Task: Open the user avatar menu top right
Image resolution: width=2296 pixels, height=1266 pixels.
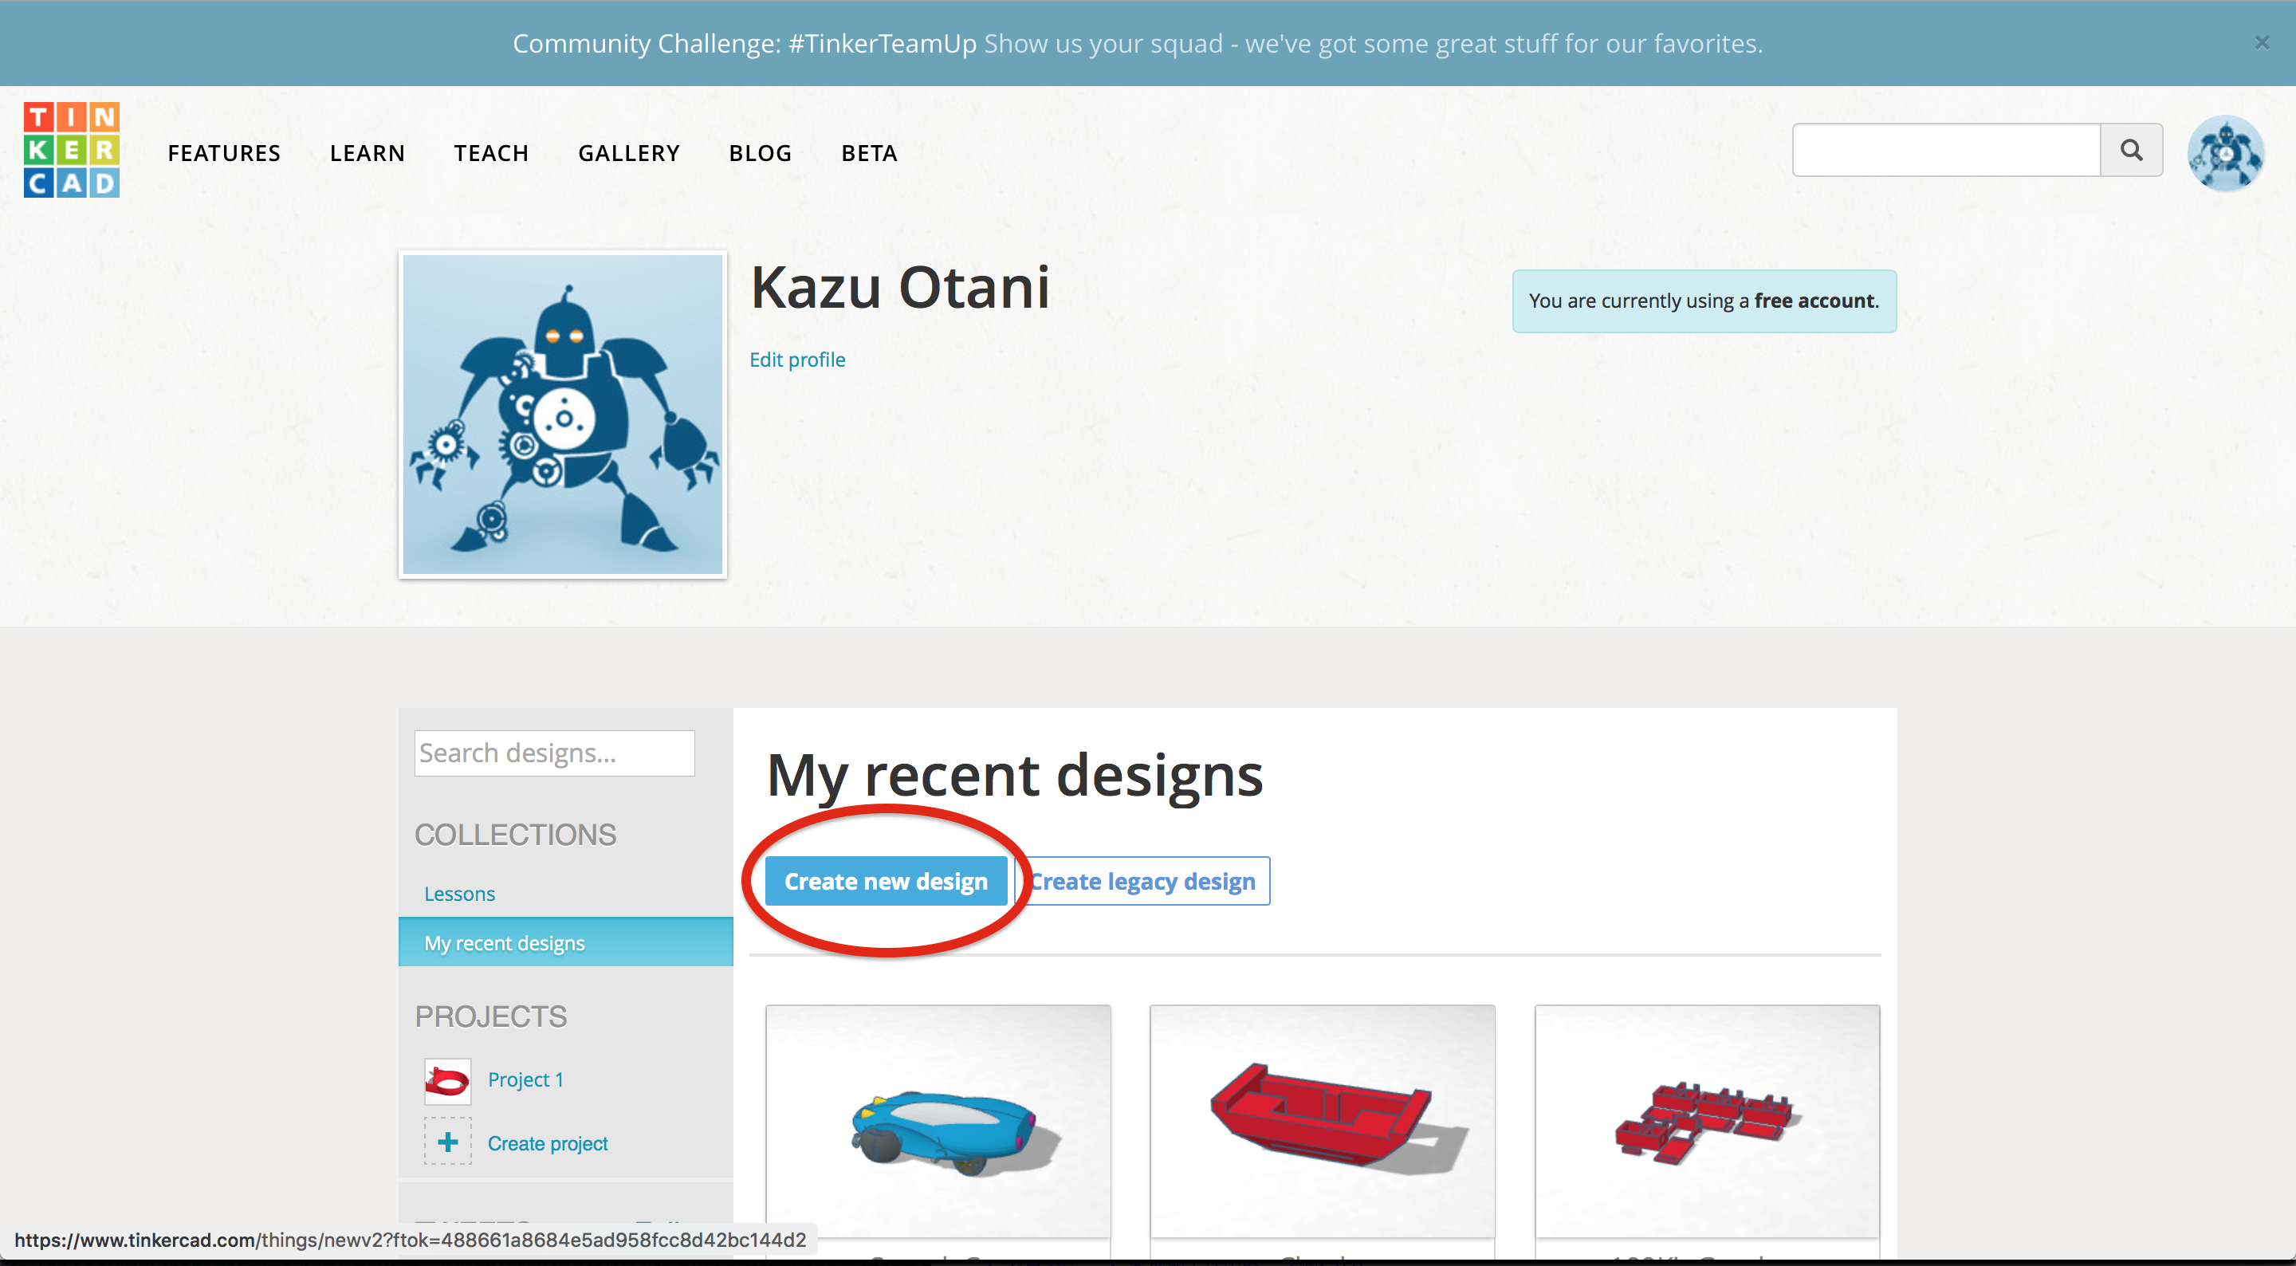Action: [2225, 153]
